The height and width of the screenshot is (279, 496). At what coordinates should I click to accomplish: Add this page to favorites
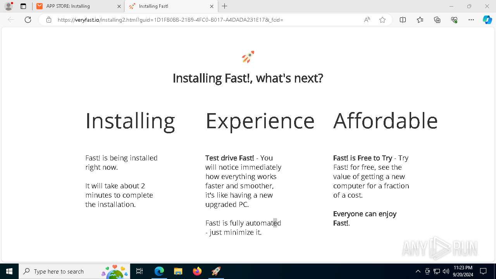tap(382, 20)
